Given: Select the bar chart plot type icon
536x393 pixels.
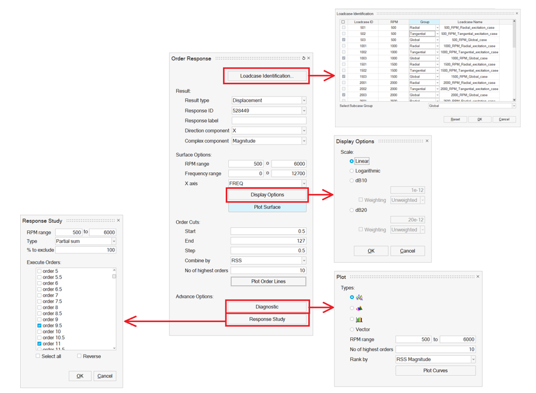Looking at the screenshot, I should tap(359, 320).
